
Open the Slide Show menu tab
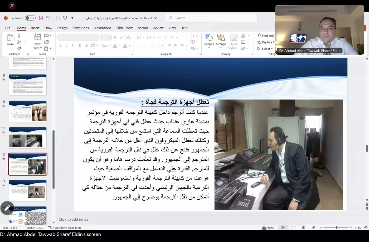click(124, 28)
